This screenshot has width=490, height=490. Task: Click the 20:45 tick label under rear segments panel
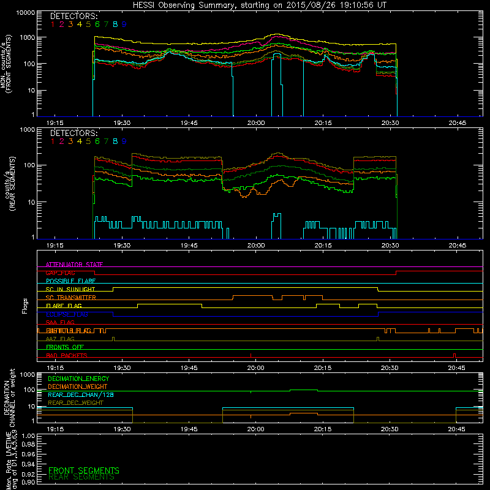457,246
